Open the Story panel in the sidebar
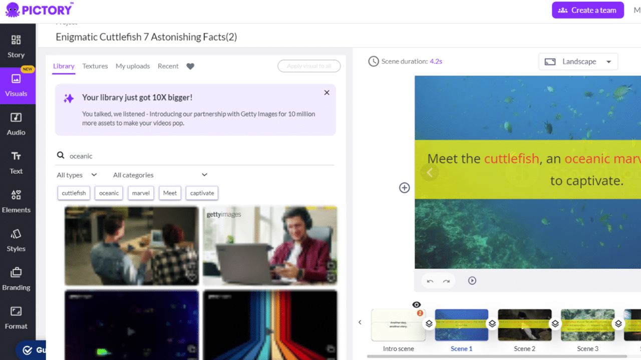641x360 pixels. 16,47
